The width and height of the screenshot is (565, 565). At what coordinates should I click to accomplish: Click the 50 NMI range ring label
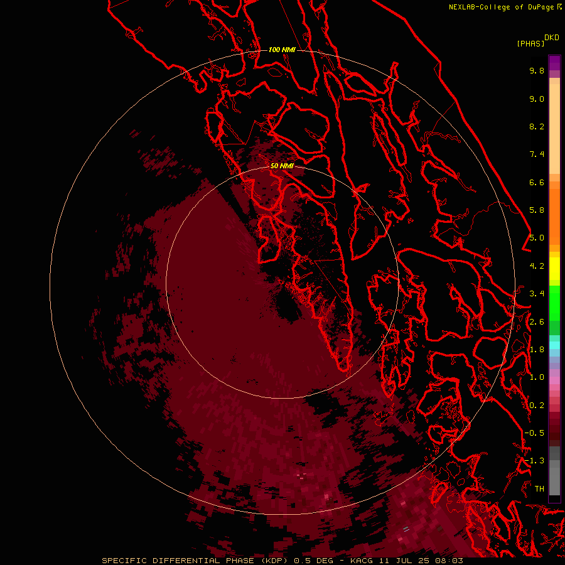(282, 166)
